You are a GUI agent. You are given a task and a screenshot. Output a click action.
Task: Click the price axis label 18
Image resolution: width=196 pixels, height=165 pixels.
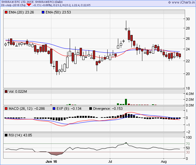[188, 88]
